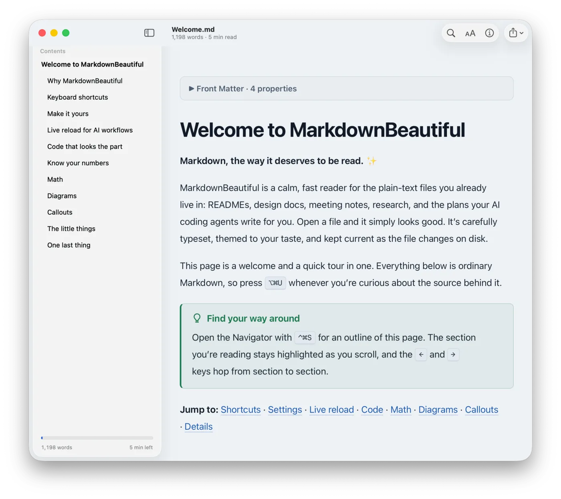Follow the 'Live reload' jump link
This screenshot has height=499, width=561.
tap(332, 410)
